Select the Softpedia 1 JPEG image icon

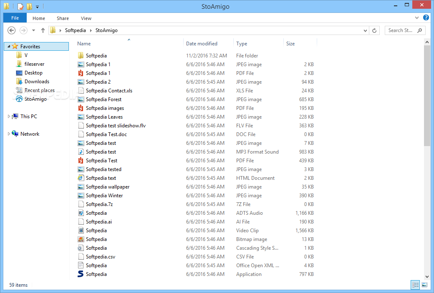click(81, 65)
